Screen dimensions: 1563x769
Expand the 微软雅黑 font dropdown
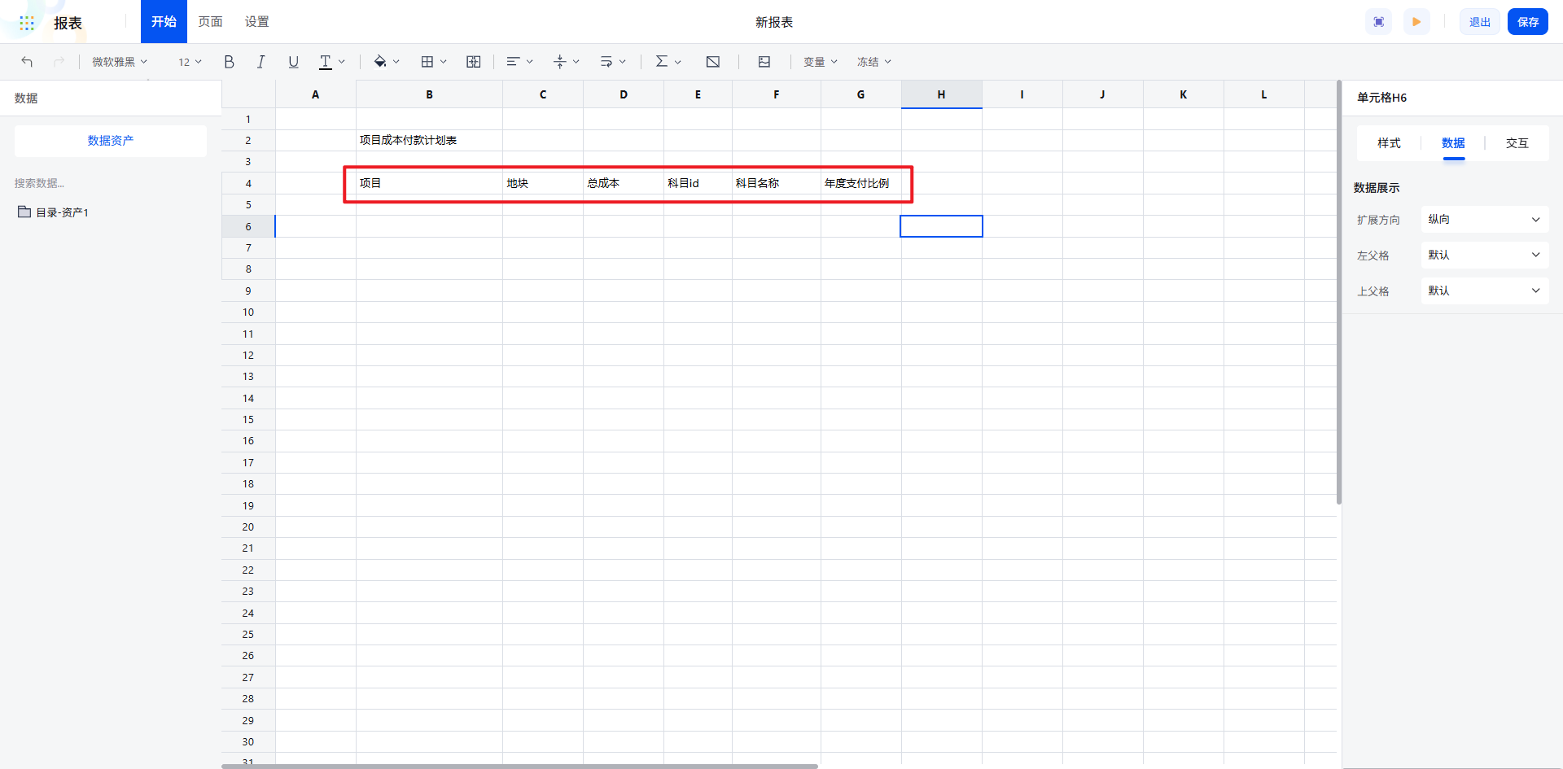coord(120,62)
